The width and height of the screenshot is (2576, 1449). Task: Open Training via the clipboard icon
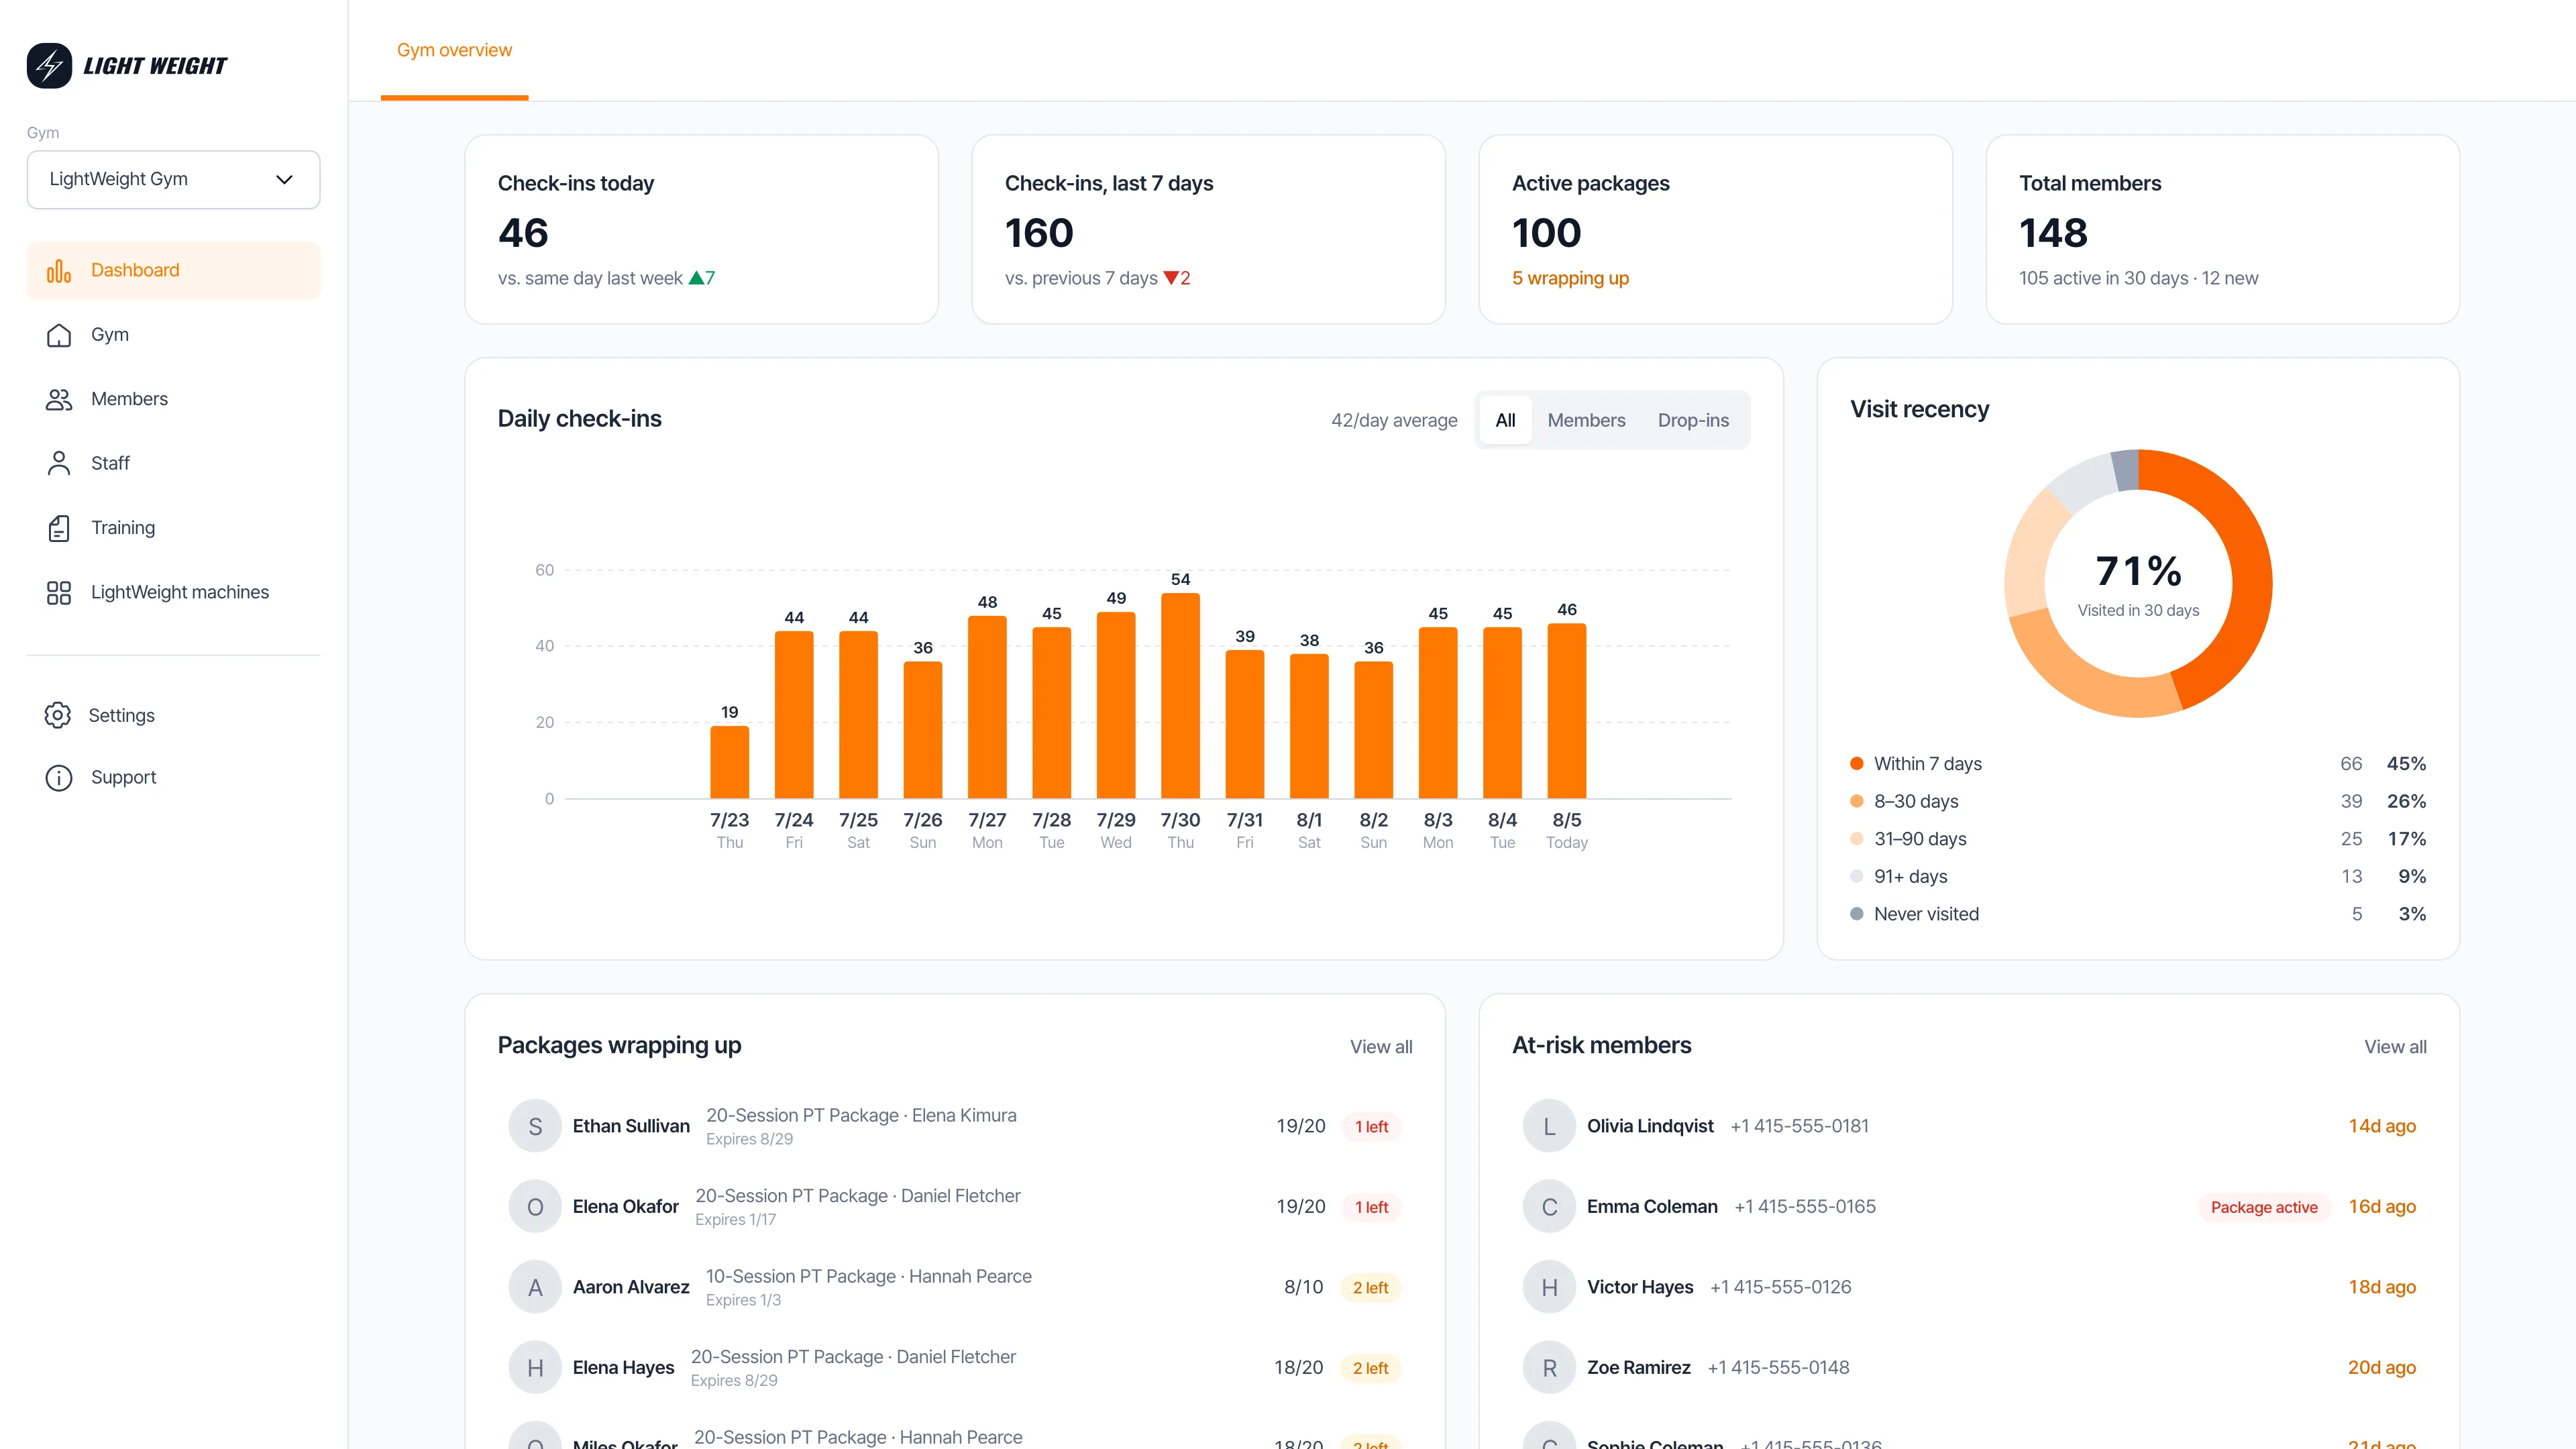(x=59, y=528)
